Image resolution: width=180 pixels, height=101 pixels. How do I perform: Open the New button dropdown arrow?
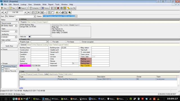click(x=17, y=8)
